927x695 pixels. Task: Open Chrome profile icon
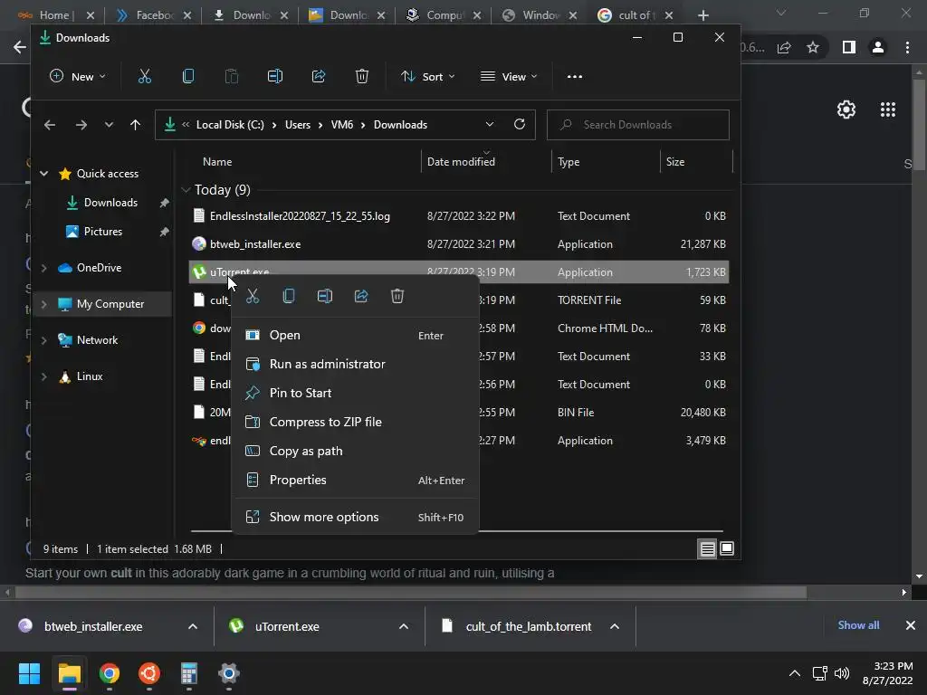pyautogui.click(x=878, y=47)
